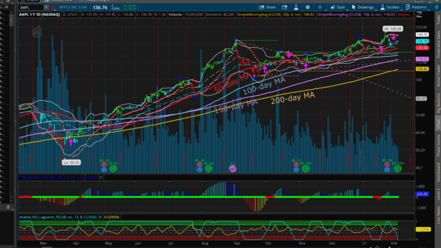The width and height of the screenshot is (441, 248).
Task: Click the left panel list icon
Action: pos(8,207)
